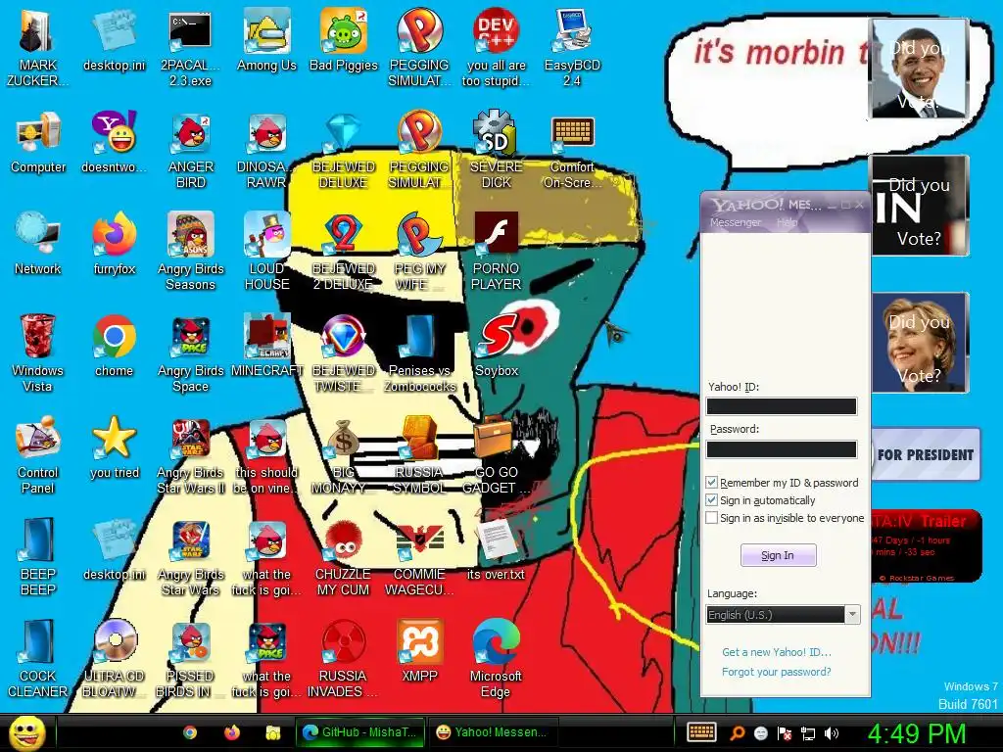Open the Comfort On-Screen keyboard shortcut
This screenshot has height=752, width=1003.
pos(572,150)
